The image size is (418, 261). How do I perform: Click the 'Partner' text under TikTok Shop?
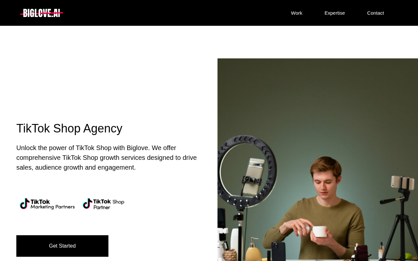click(x=102, y=207)
